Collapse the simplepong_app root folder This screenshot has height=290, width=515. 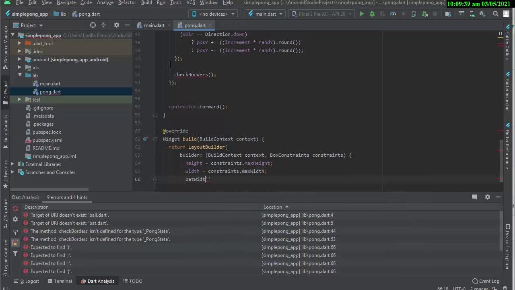(x=13, y=35)
